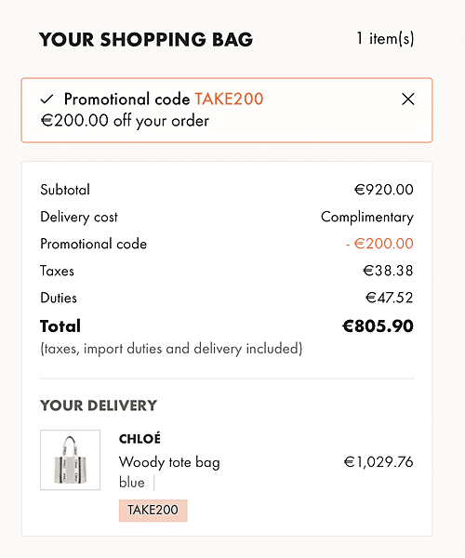Remove the TAKE200 promotional code with X
465x558 pixels.
point(407,100)
